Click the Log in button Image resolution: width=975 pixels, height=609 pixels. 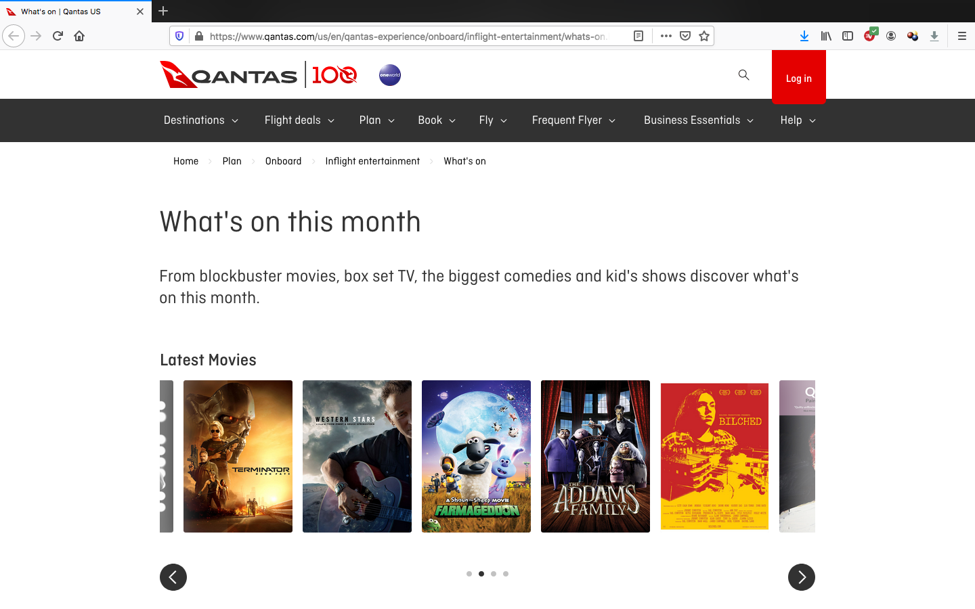[x=799, y=77]
